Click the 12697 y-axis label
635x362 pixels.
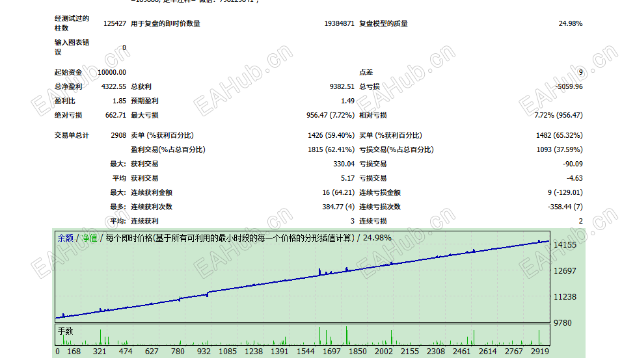pos(565,270)
